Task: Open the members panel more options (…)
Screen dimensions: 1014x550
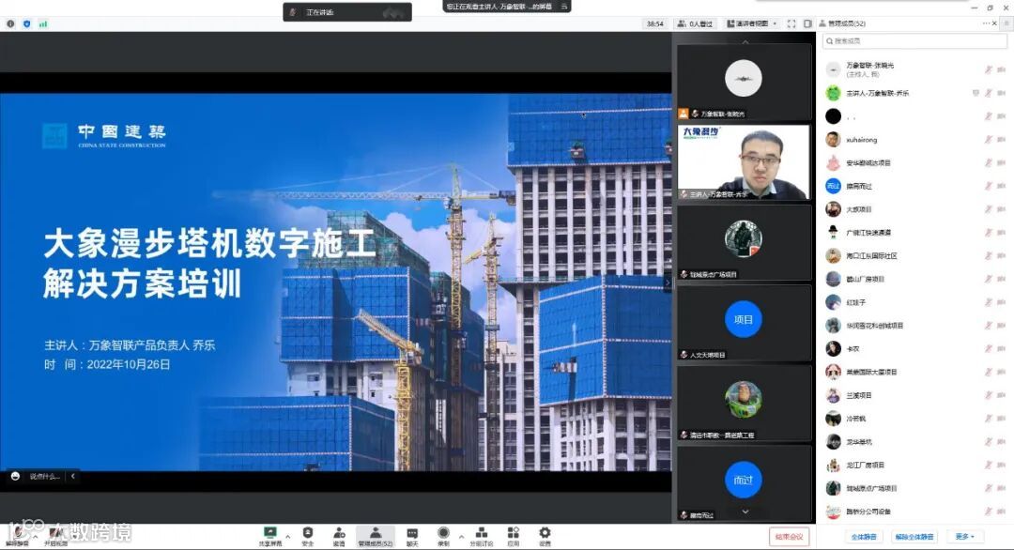Action: pyautogui.click(x=986, y=23)
